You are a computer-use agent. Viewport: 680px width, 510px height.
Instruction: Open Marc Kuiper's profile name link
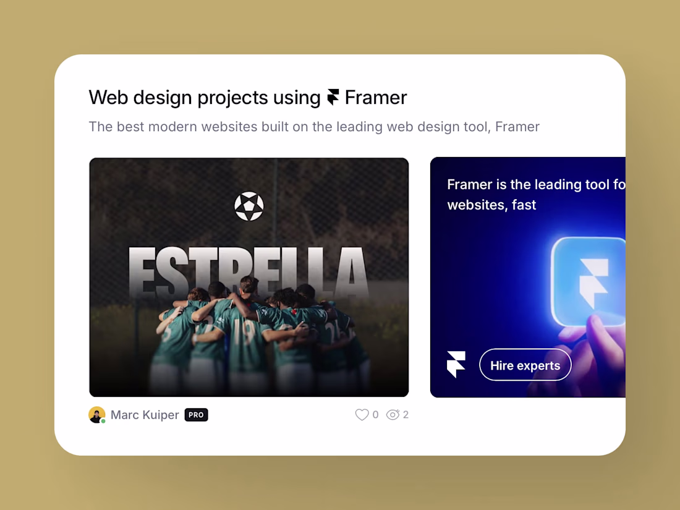tap(145, 415)
